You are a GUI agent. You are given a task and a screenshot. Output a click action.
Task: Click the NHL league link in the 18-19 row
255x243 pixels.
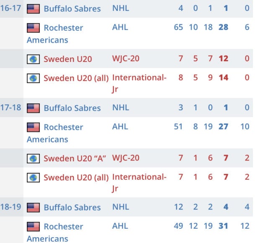121,207
